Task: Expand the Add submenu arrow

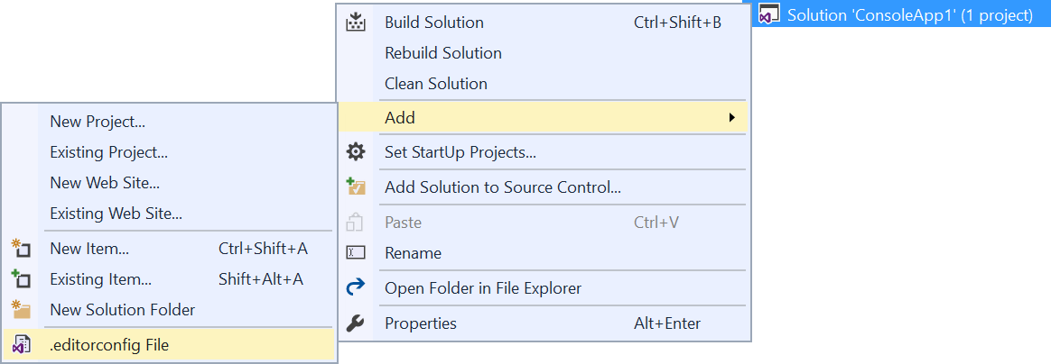Action: [732, 118]
